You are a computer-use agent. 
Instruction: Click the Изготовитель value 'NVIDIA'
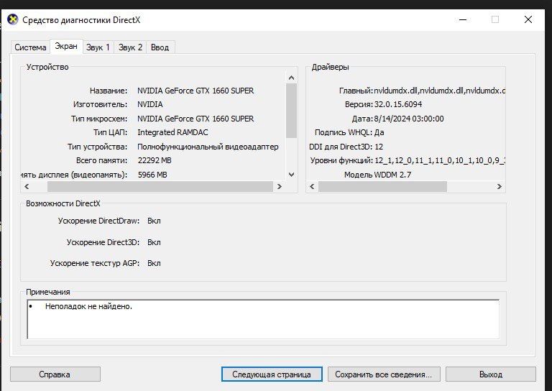tap(150, 104)
